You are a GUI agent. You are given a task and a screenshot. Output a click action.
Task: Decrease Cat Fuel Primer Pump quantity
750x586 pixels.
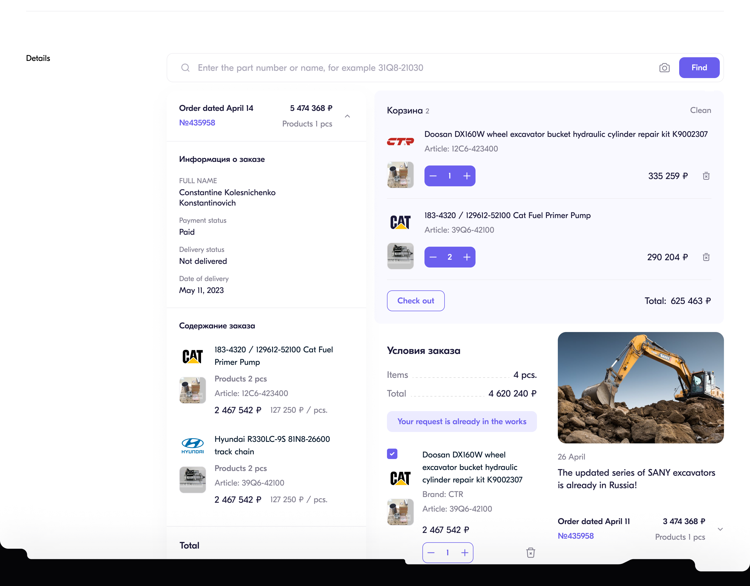pyautogui.click(x=433, y=257)
